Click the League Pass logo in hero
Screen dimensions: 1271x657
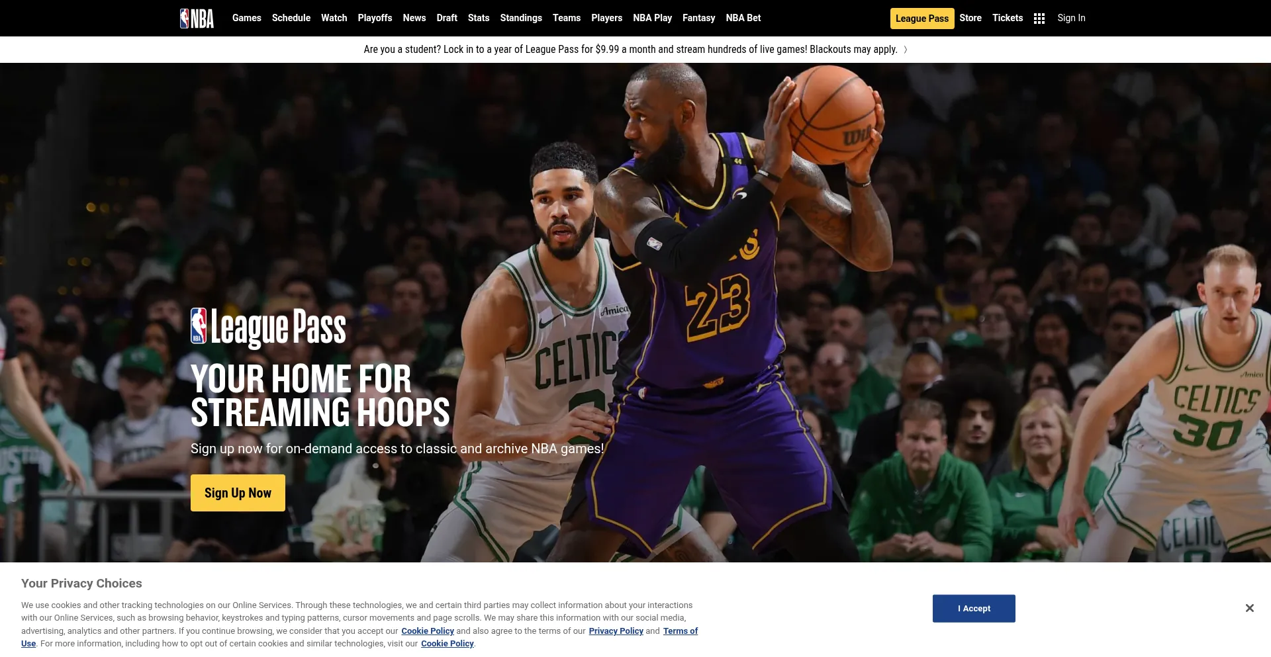pyautogui.click(x=268, y=328)
